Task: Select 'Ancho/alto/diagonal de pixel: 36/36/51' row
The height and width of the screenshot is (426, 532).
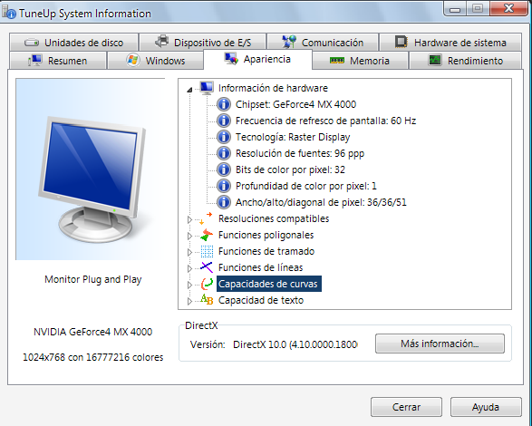Action: pos(321,202)
